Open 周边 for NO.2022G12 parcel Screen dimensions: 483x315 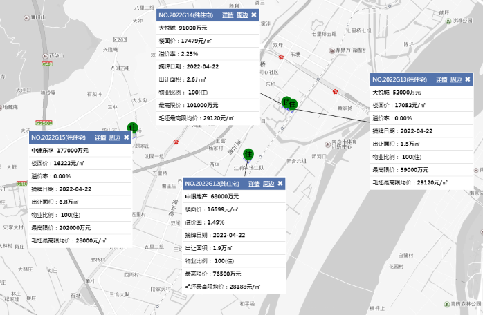pos(268,184)
